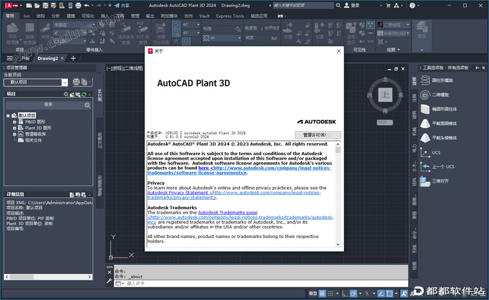Toggle polar tracking in status bar
The height and width of the screenshot is (300, 489).
[x=354, y=293]
